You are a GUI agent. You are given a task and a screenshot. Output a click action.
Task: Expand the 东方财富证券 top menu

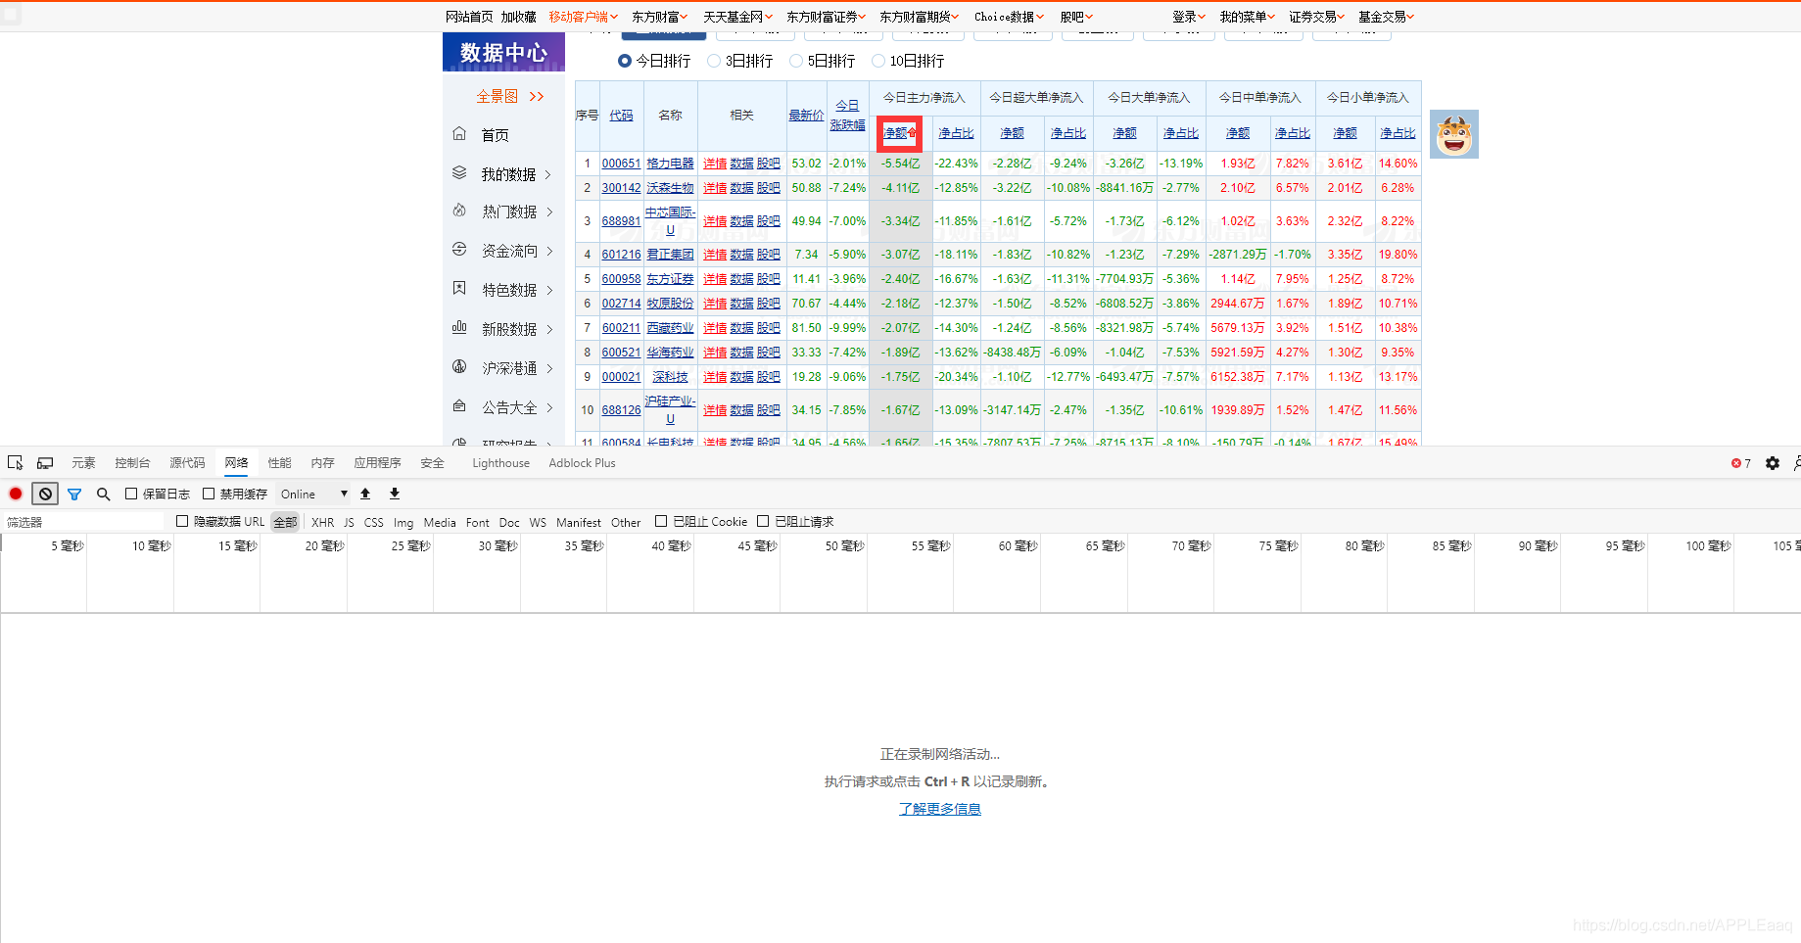(x=826, y=17)
